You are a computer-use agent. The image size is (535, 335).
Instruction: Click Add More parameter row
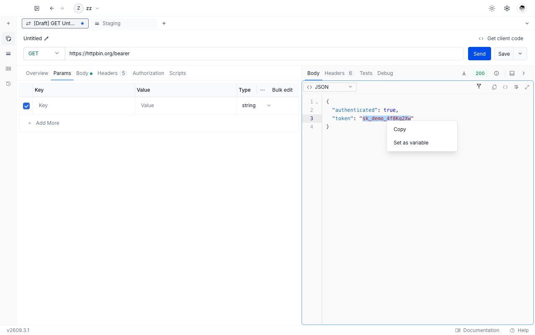coord(44,123)
